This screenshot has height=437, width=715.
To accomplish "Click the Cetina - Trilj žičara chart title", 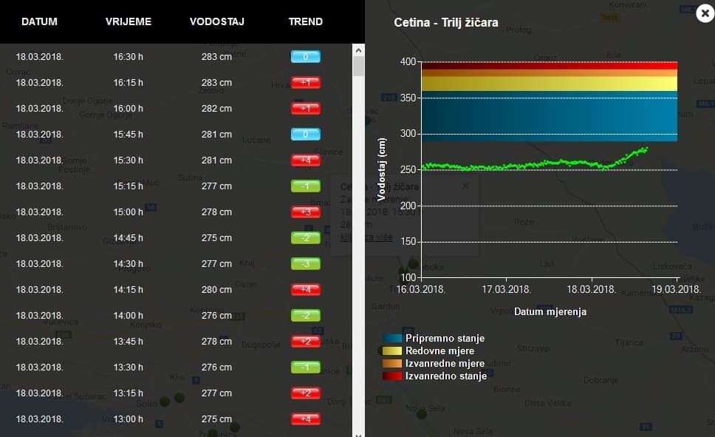I will (446, 23).
